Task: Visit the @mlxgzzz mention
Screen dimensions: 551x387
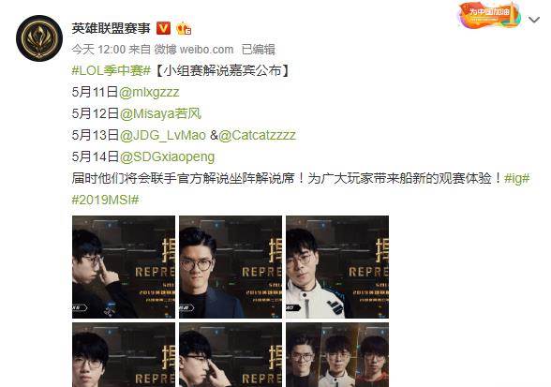Action: pos(149,92)
